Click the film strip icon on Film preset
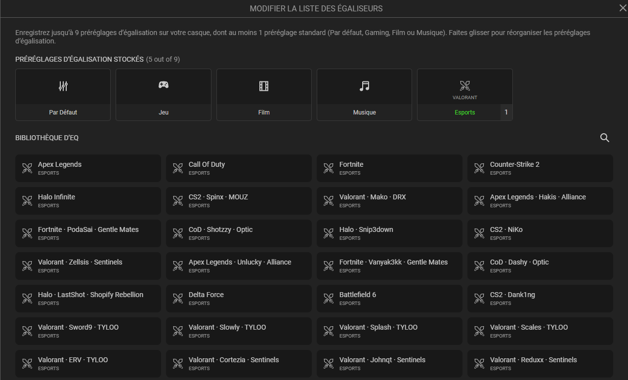 [x=264, y=86]
